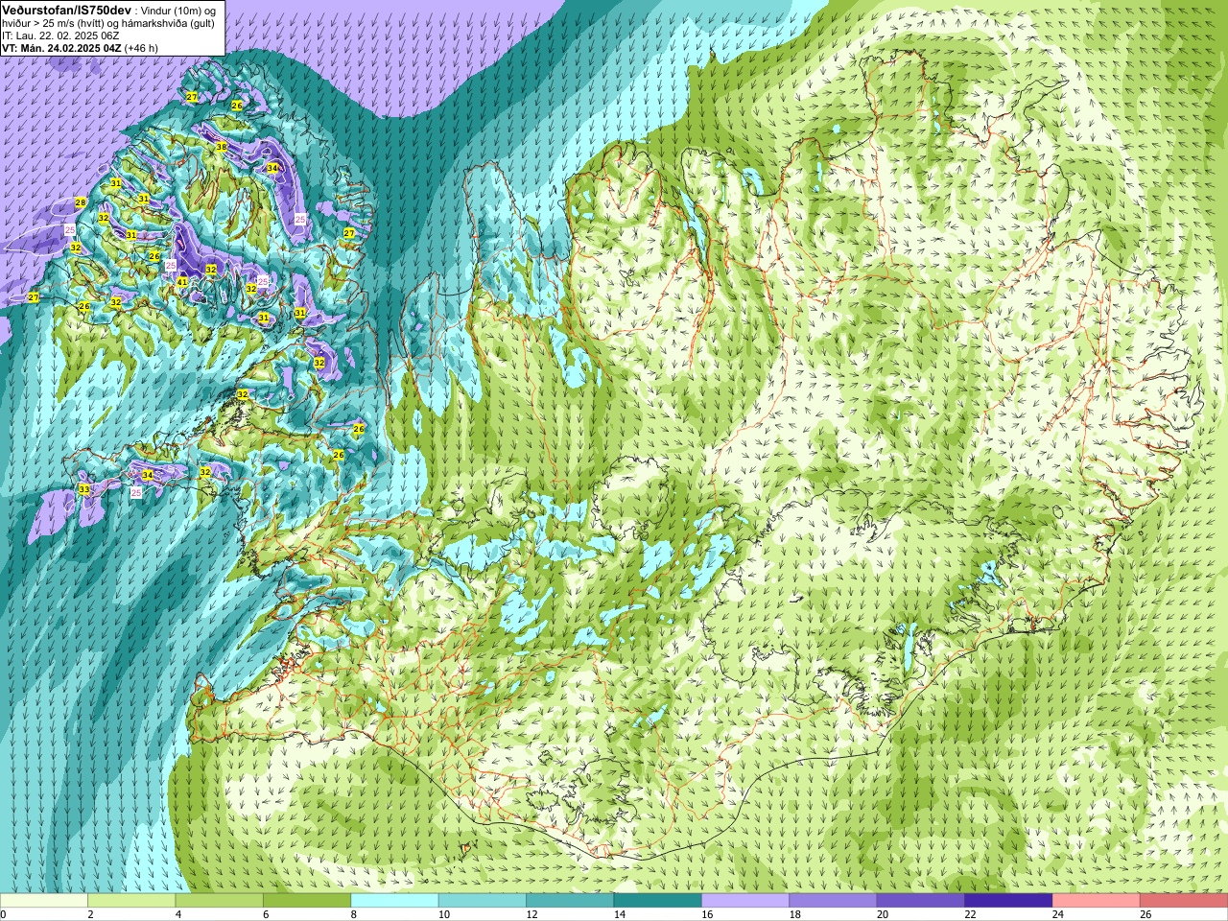
Task: Click the 16–18 m/s lavender legend swatch
Action: tap(745, 901)
